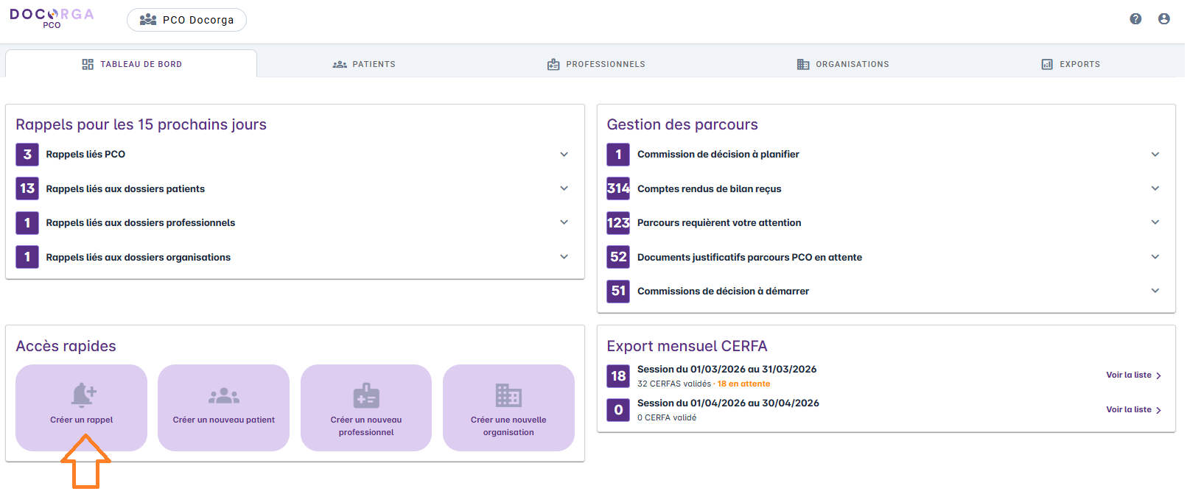The height and width of the screenshot is (494, 1187).
Task: Expand Rappels liés PCO section
Action: coord(564,155)
